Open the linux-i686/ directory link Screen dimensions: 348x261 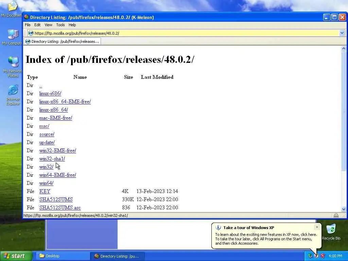click(50, 93)
